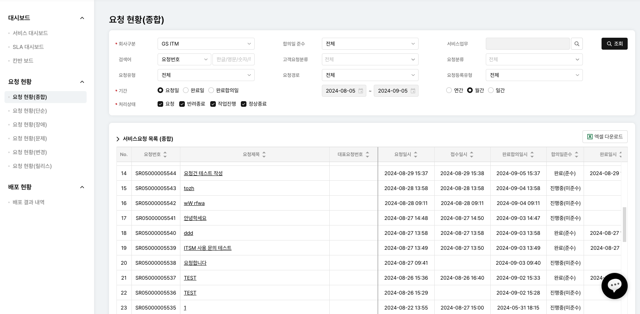This screenshot has height=314, width=640.
Task: Open the chat bubble support widget
Action: 614,286
